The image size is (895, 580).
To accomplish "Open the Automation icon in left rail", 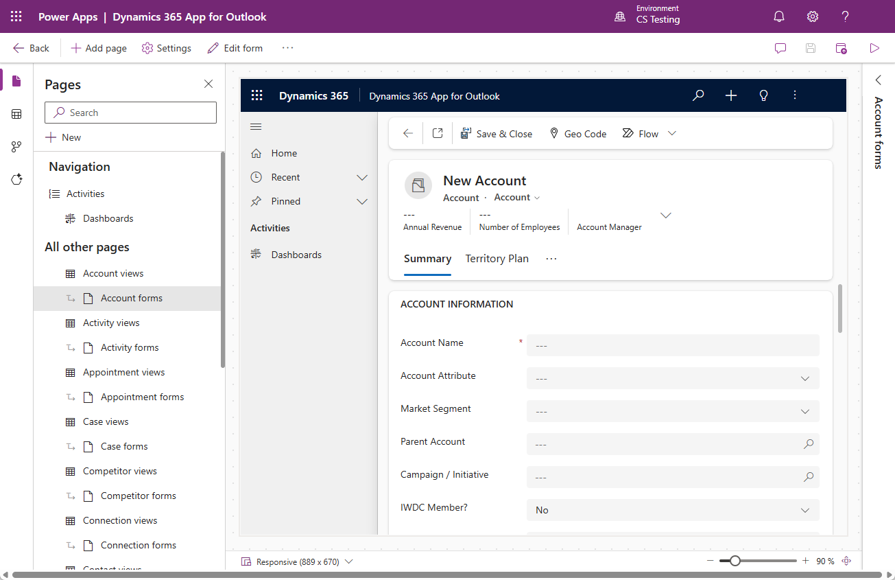I will (x=17, y=147).
